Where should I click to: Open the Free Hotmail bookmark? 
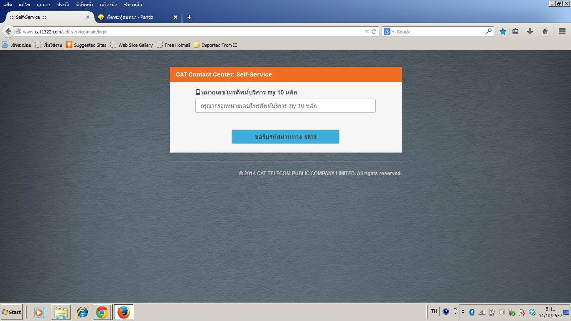[173, 45]
